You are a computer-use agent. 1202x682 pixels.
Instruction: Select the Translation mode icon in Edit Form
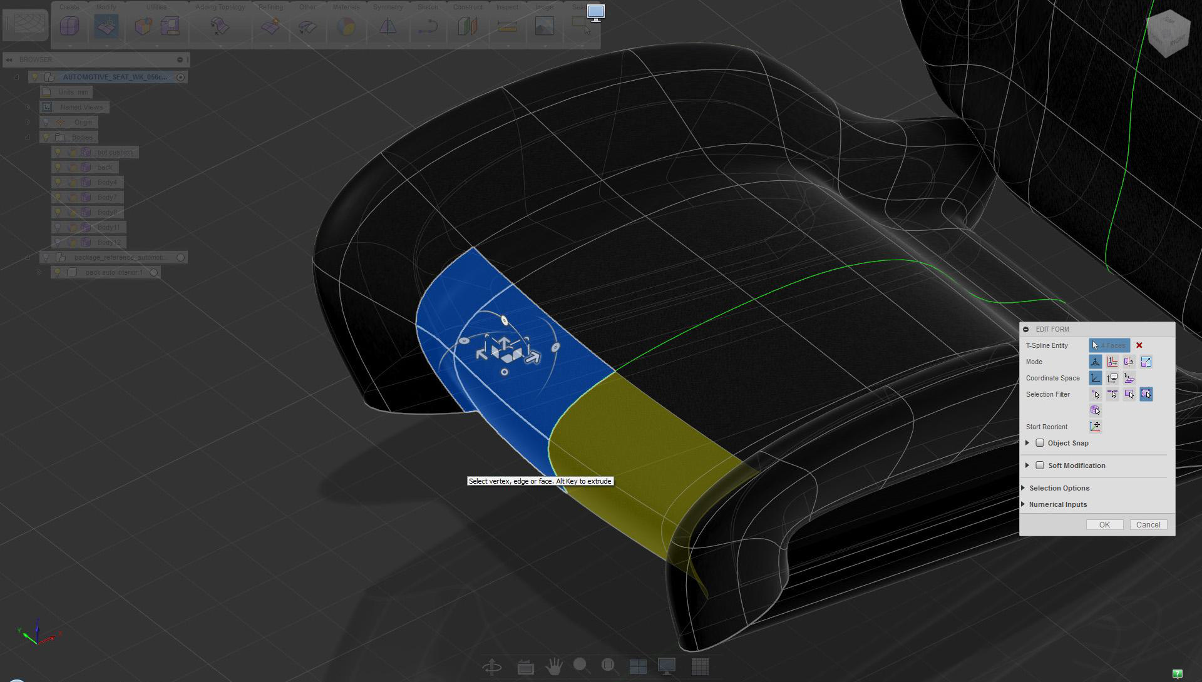point(1112,362)
